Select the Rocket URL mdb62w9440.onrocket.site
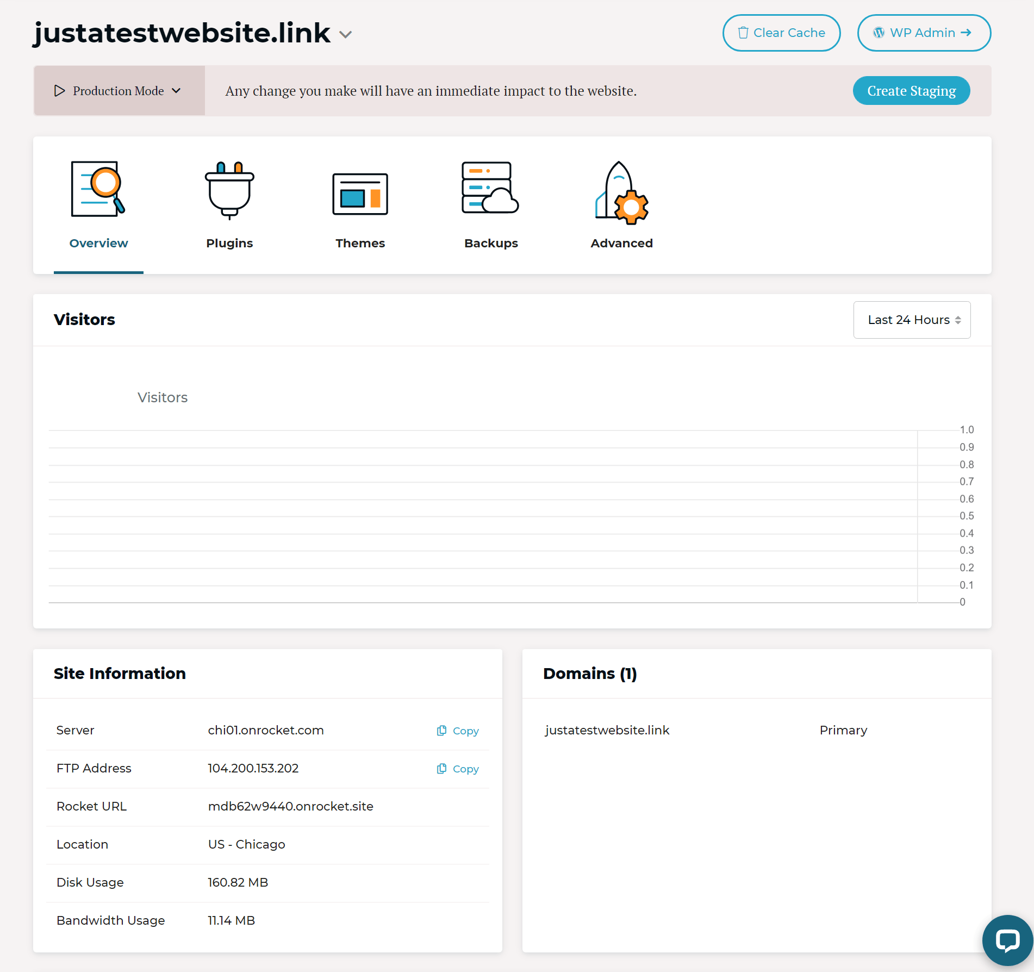The width and height of the screenshot is (1034, 972). click(x=291, y=806)
